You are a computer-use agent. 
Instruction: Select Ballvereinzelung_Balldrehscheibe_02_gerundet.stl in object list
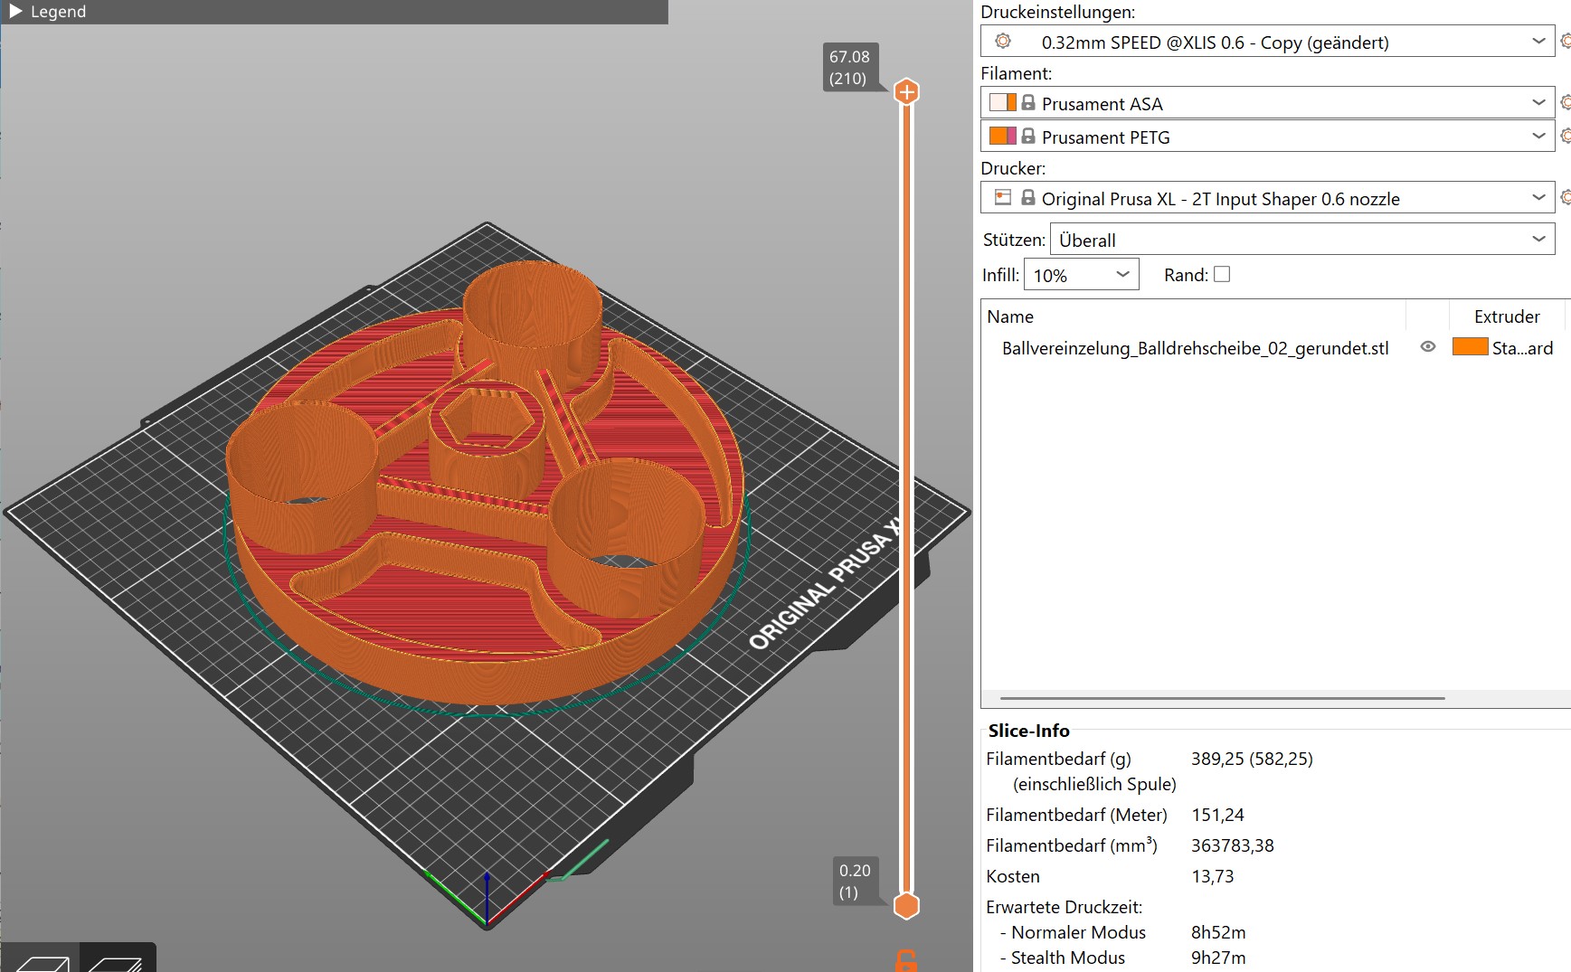pos(1195,348)
